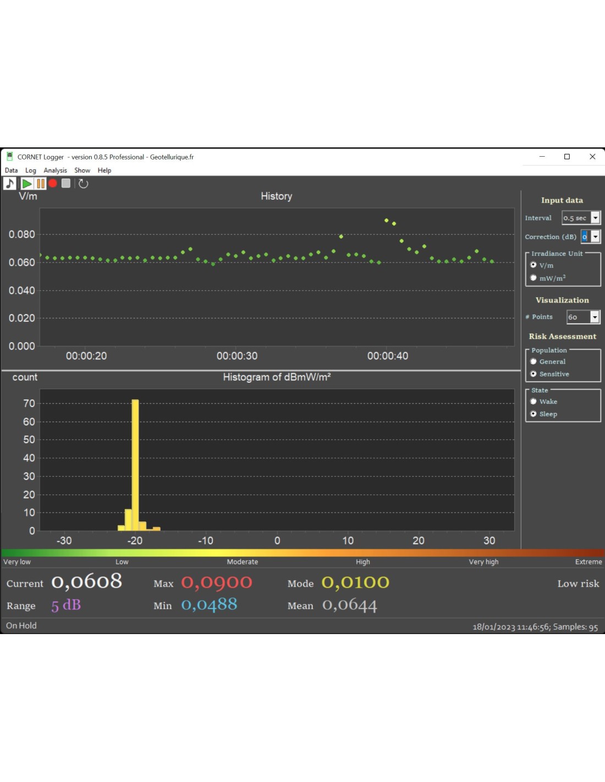Click the CORNET Logger app icon

[9, 157]
